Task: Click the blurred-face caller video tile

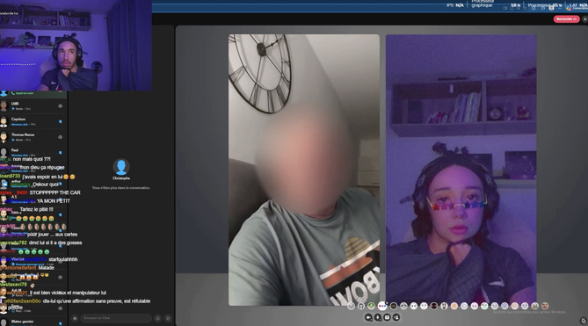Action: coord(304,170)
